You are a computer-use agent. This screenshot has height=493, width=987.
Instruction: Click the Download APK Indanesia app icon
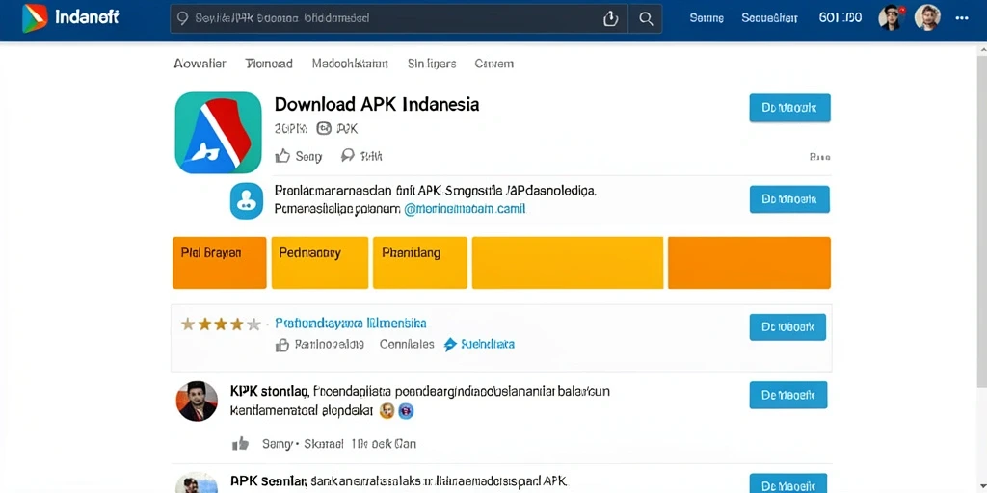click(x=219, y=133)
